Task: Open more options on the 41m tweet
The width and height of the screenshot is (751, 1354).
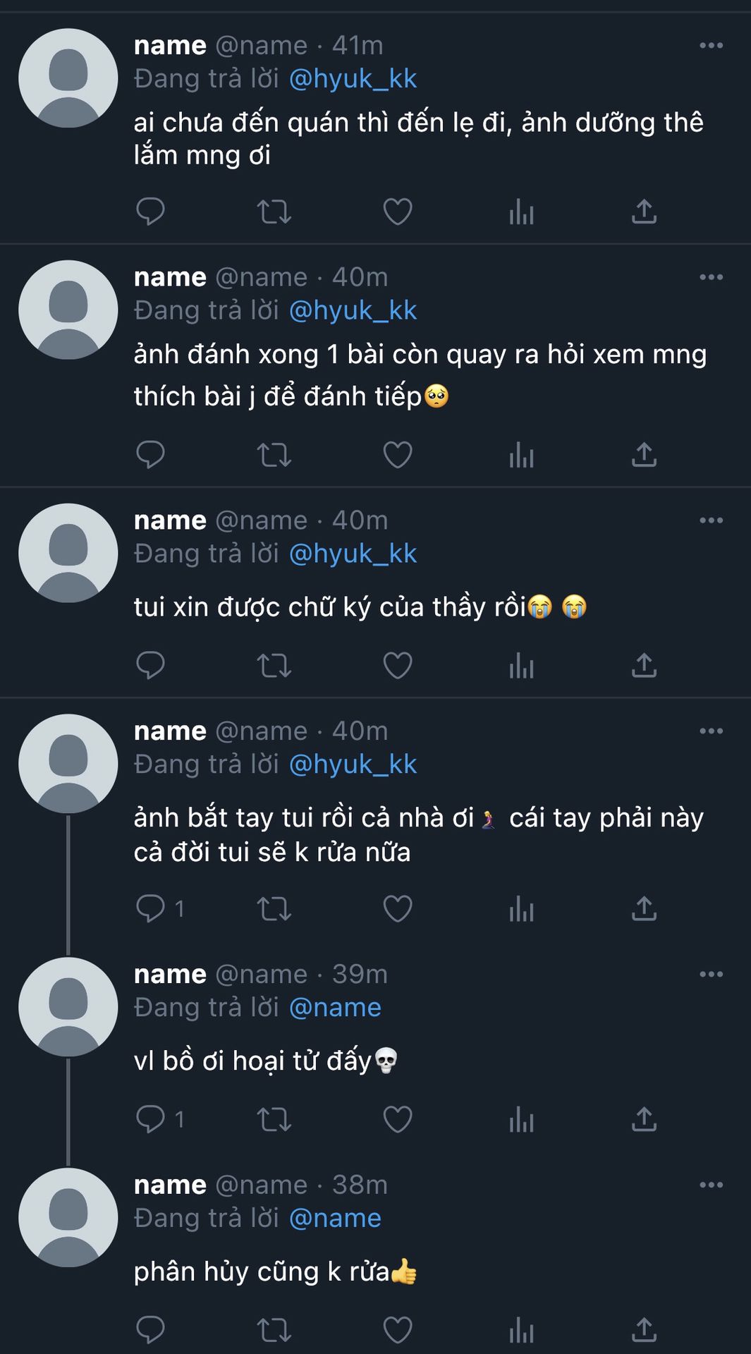Action: (711, 46)
